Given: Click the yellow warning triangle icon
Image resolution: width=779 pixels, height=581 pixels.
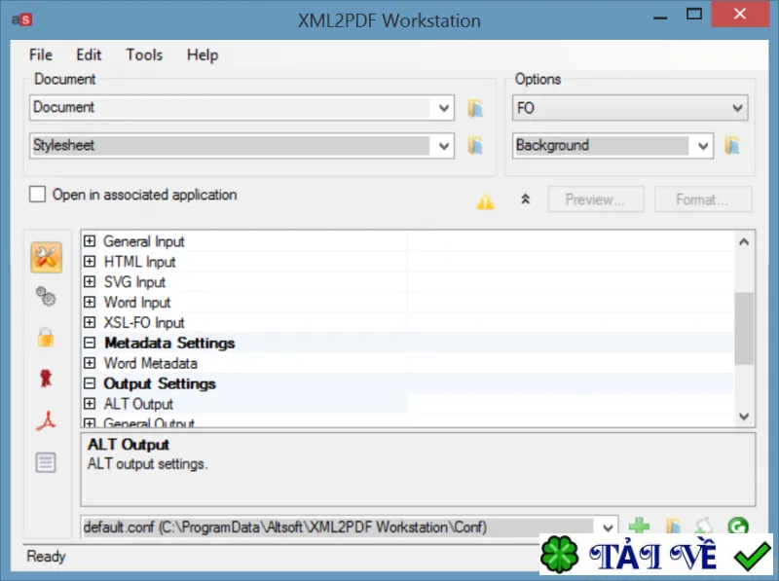Looking at the screenshot, I should pyautogui.click(x=485, y=201).
